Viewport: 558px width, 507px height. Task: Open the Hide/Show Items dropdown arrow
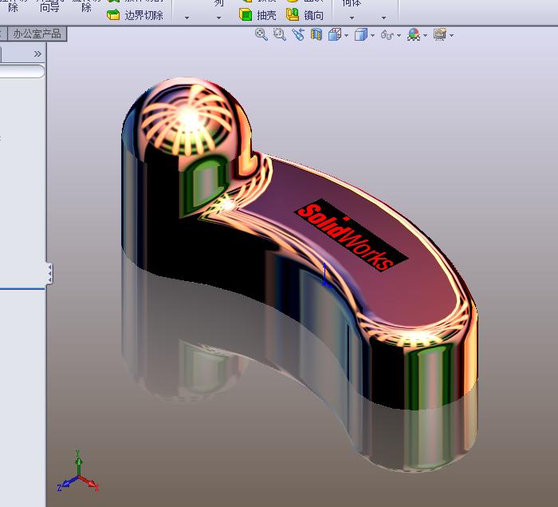399,35
